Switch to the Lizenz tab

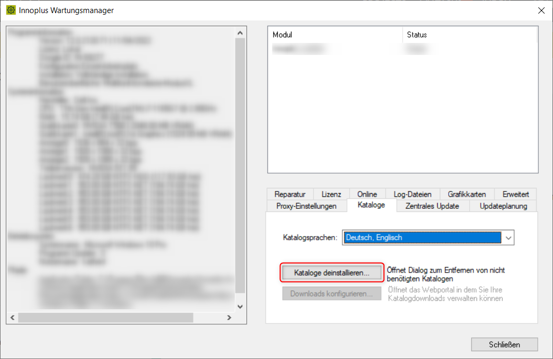click(331, 194)
